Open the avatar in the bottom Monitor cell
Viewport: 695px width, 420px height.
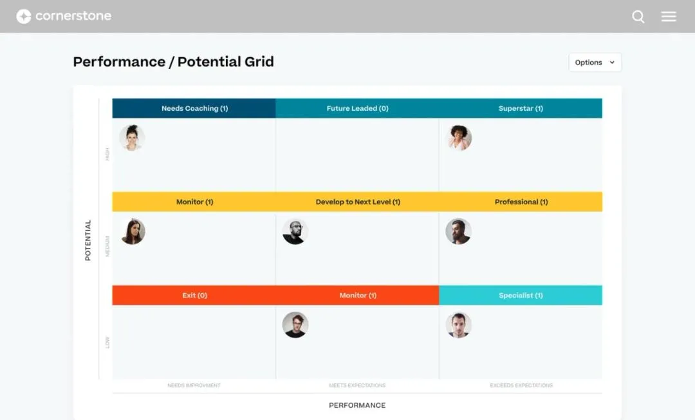point(295,325)
